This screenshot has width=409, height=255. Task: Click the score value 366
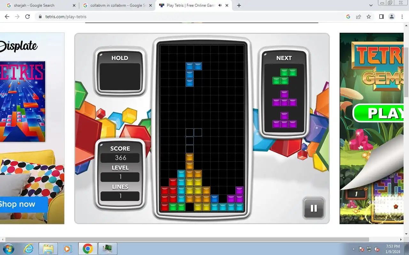[120, 158]
